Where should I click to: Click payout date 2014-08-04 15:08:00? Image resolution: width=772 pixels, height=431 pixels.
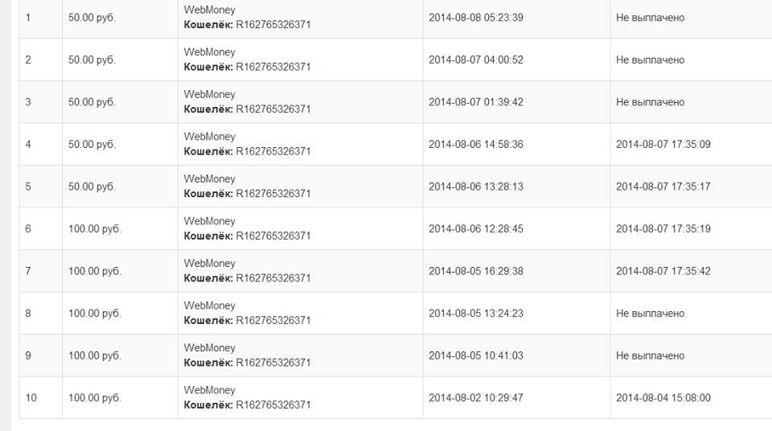[663, 398]
